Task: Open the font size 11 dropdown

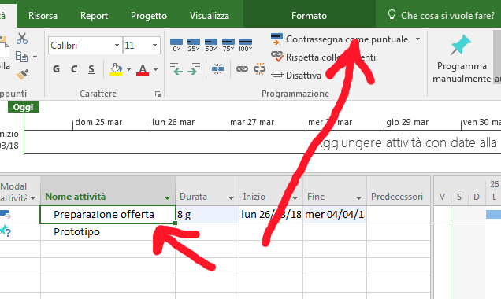Action: (x=154, y=46)
